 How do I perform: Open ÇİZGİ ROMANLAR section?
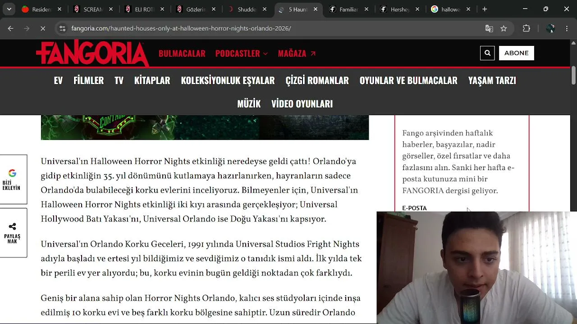[317, 81]
